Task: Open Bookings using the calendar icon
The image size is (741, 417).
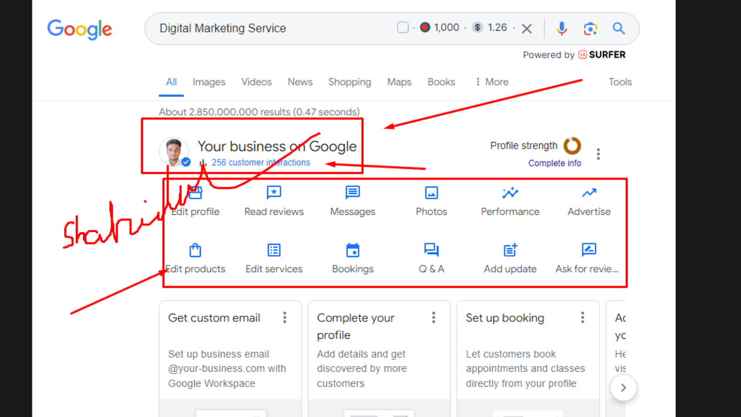Action: pyautogui.click(x=352, y=250)
